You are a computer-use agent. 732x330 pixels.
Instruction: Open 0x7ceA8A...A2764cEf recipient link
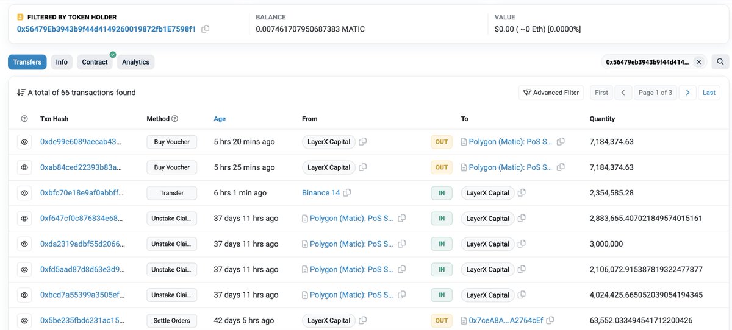pos(506,321)
